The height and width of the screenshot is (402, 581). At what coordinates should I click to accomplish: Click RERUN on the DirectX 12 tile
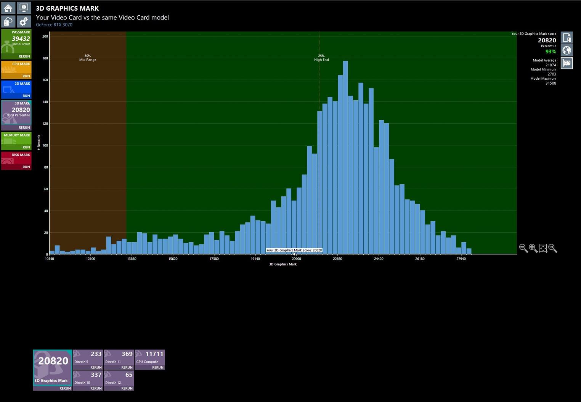127,388
